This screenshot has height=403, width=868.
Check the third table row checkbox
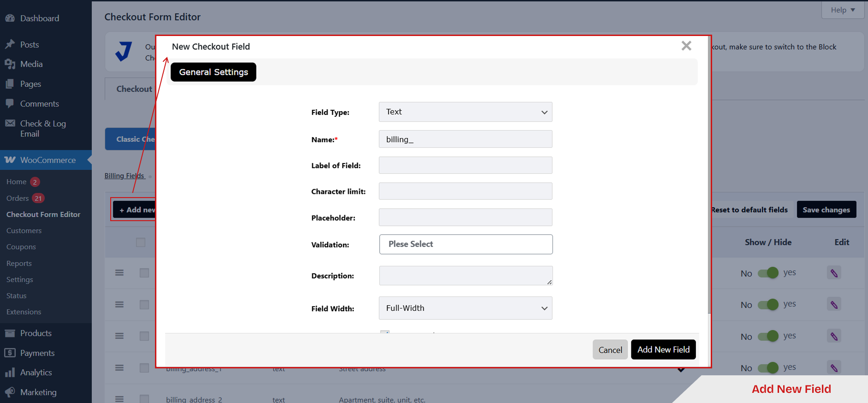144,336
